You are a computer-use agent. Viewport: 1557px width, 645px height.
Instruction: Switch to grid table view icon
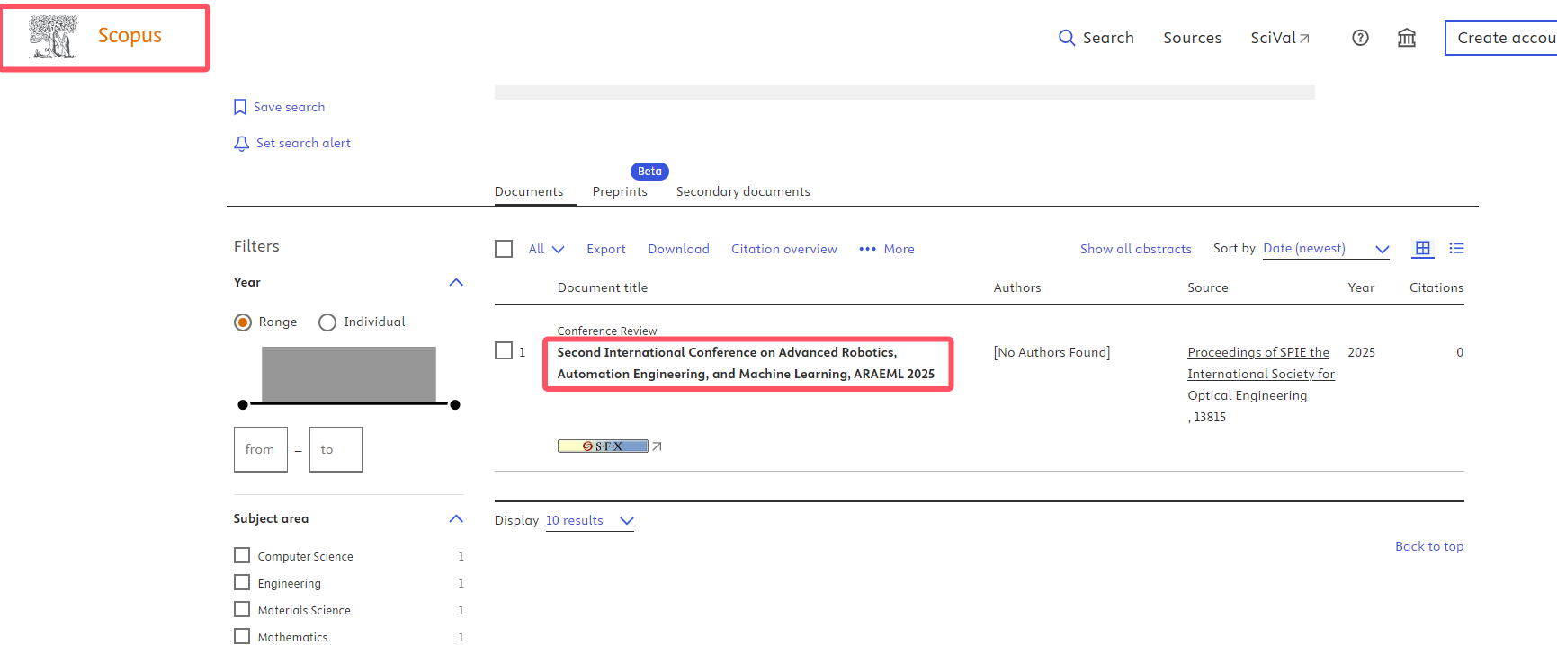(1422, 249)
